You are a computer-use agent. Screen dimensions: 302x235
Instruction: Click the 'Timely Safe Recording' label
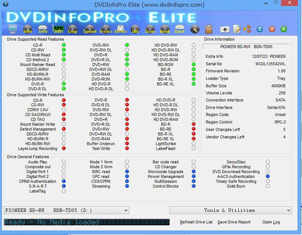tap(236, 181)
